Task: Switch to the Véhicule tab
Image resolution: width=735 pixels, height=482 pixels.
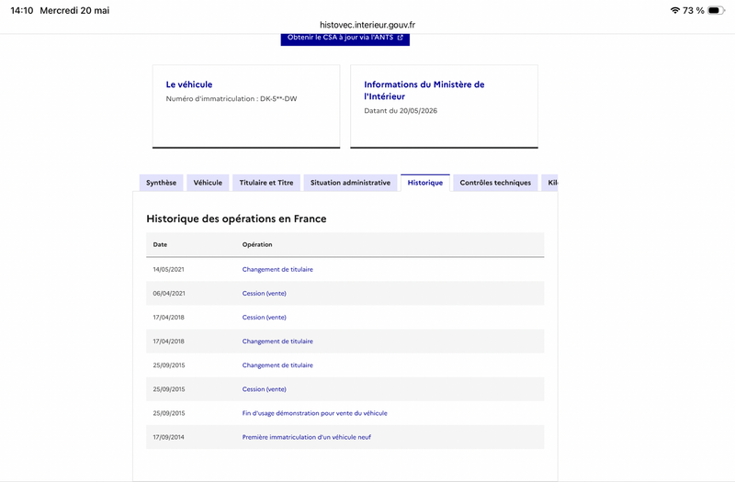Action: 208,183
